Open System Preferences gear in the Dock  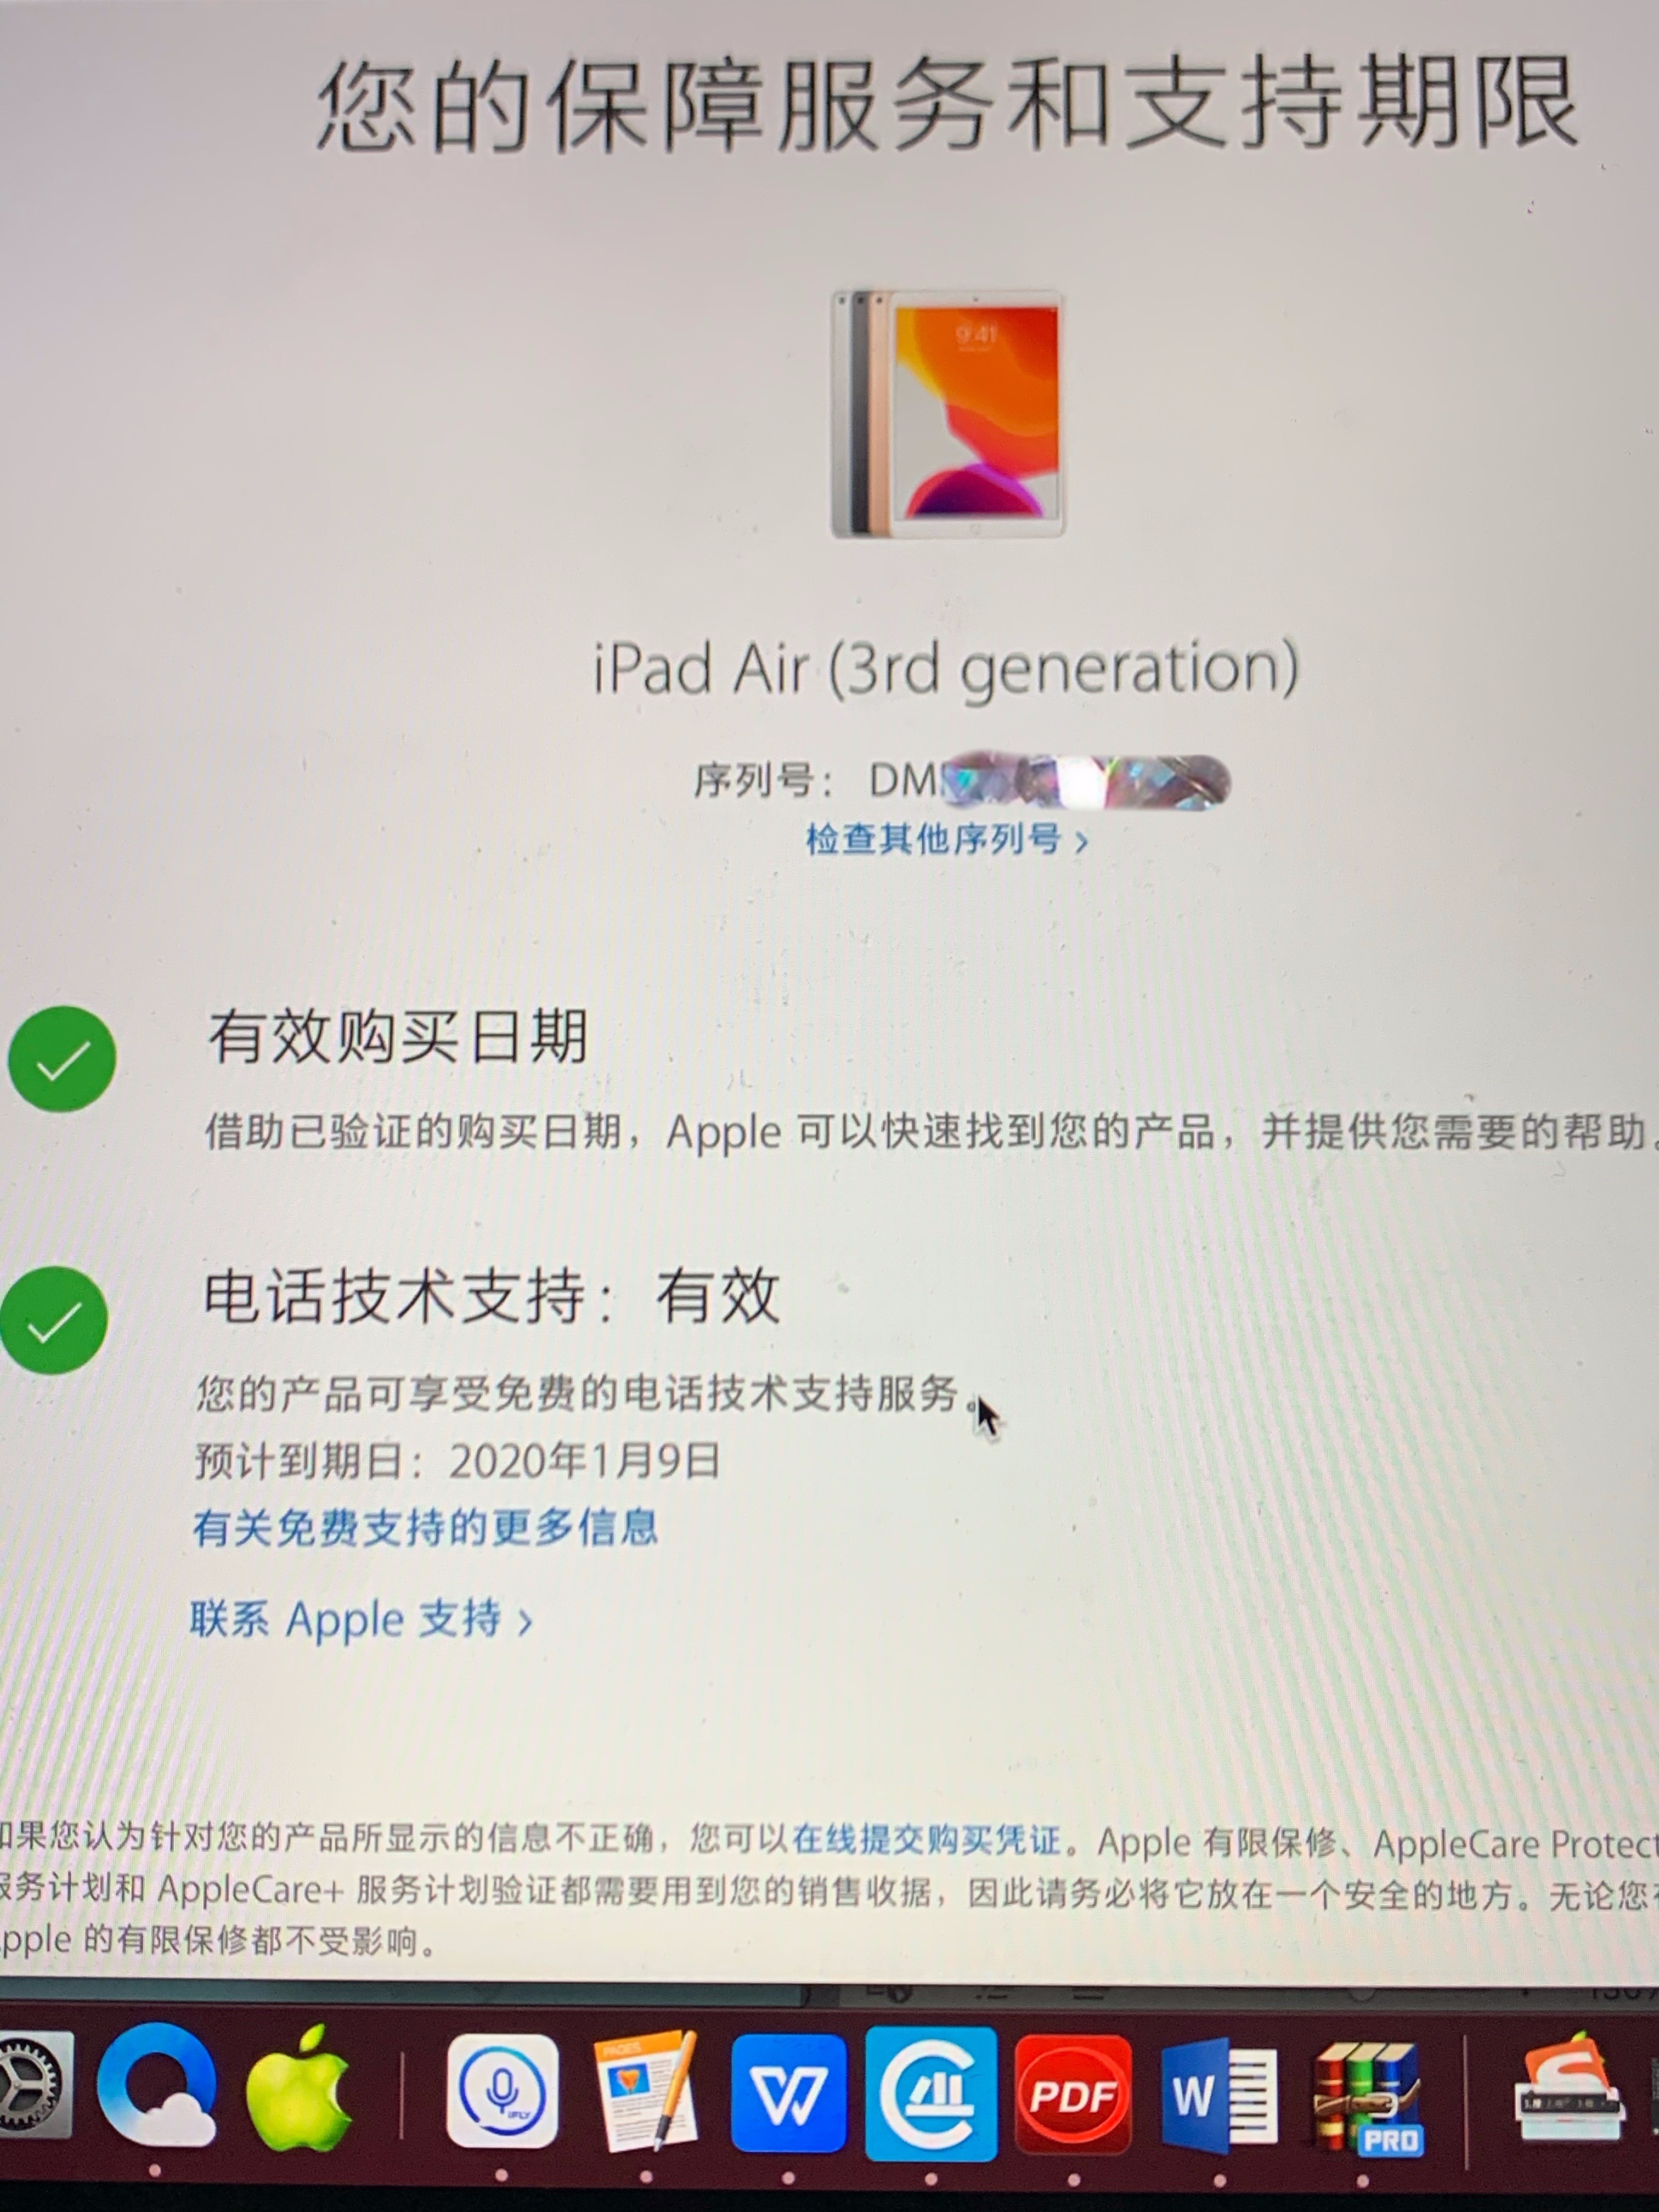tap(30, 2085)
